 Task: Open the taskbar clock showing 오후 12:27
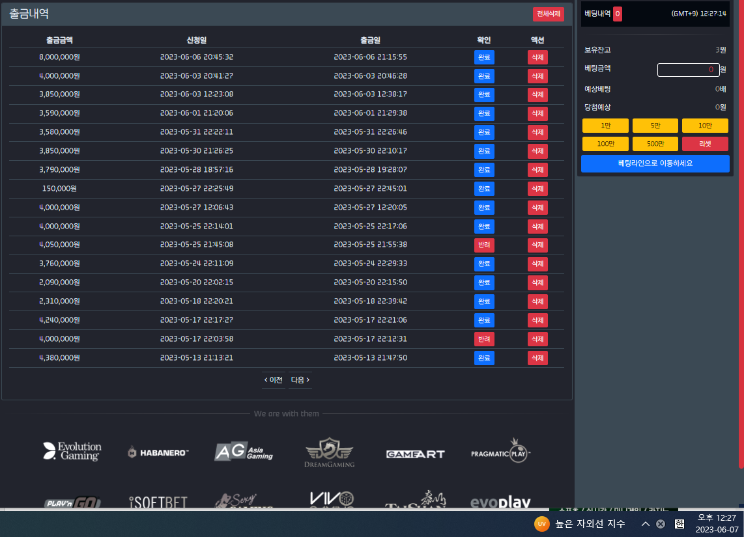[717, 524]
